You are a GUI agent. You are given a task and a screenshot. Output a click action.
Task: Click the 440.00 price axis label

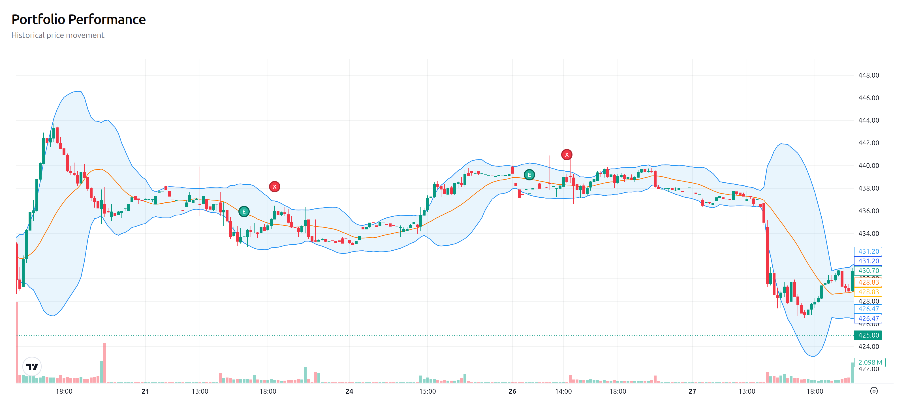869,165
